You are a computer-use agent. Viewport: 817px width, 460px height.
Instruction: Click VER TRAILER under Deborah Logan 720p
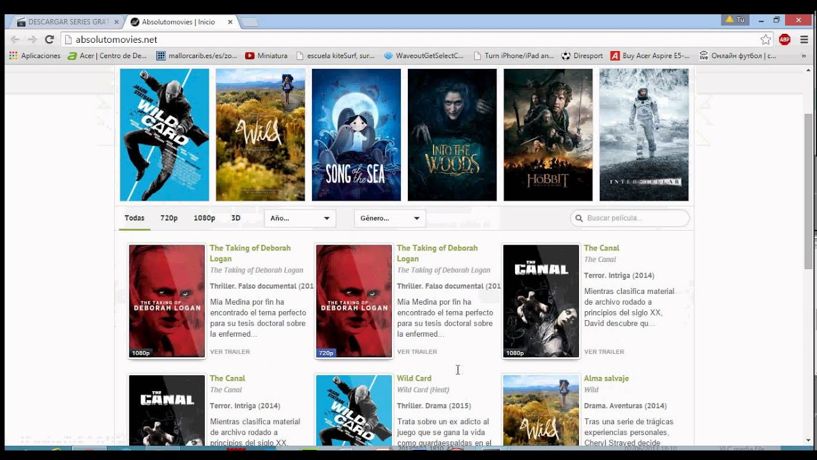coord(417,352)
